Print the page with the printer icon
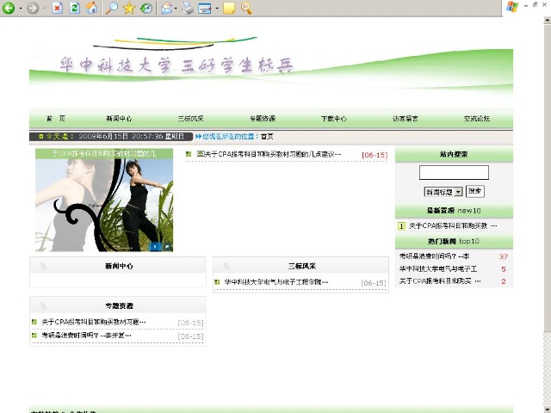This screenshot has width=551, height=413. pos(188,8)
